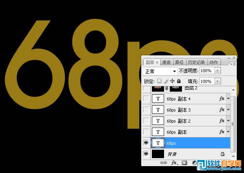Click the new adjustment layer icon

pos(195,163)
